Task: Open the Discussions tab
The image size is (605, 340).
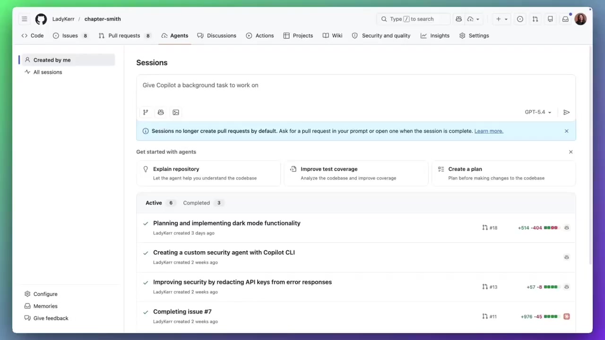Action: (216, 35)
